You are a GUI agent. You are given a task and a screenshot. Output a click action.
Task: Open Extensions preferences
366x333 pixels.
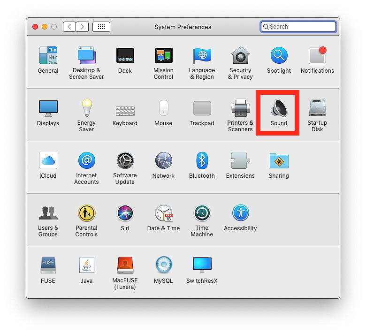tap(240, 165)
